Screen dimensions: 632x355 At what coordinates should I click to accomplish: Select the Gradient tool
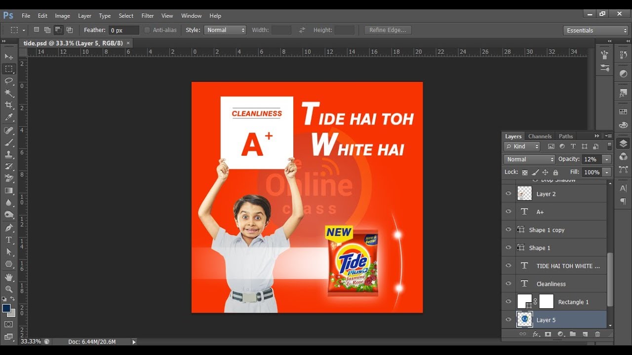[x=9, y=191]
